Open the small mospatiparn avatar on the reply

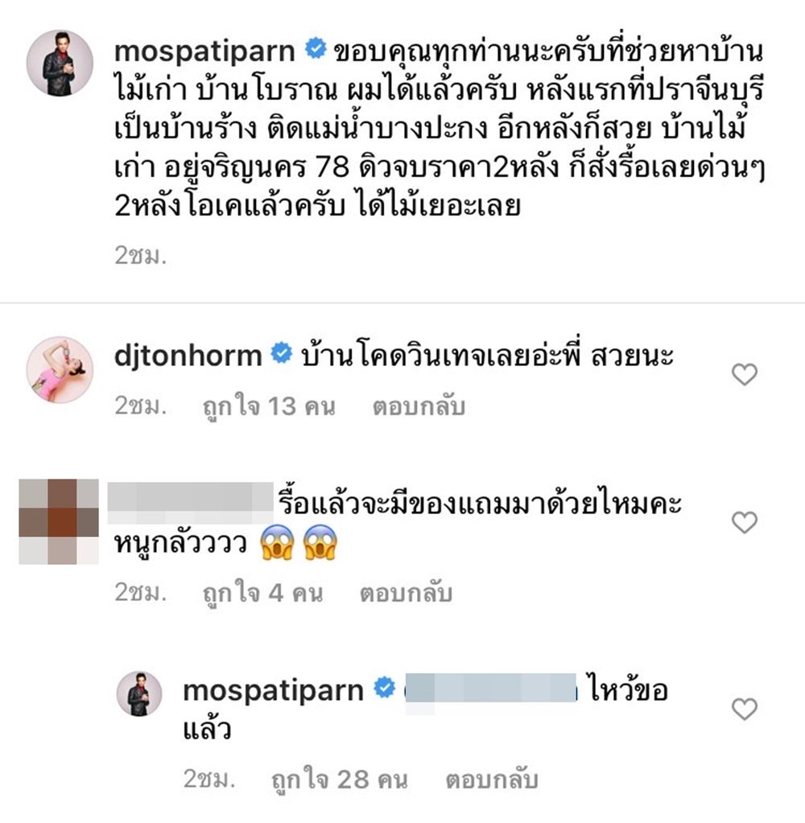139,693
